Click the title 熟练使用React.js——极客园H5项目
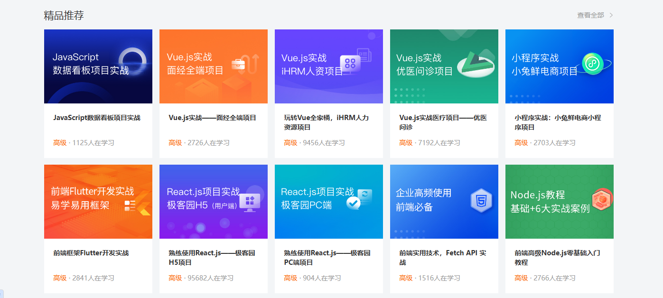Viewport: 663px width, 298px height. 212,258
